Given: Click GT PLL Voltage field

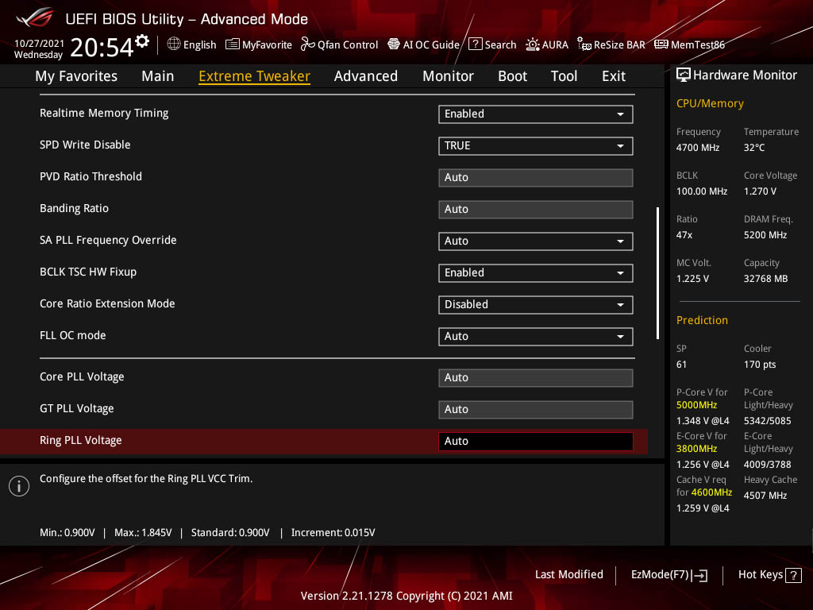Looking at the screenshot, I should [x=536, y=409].
